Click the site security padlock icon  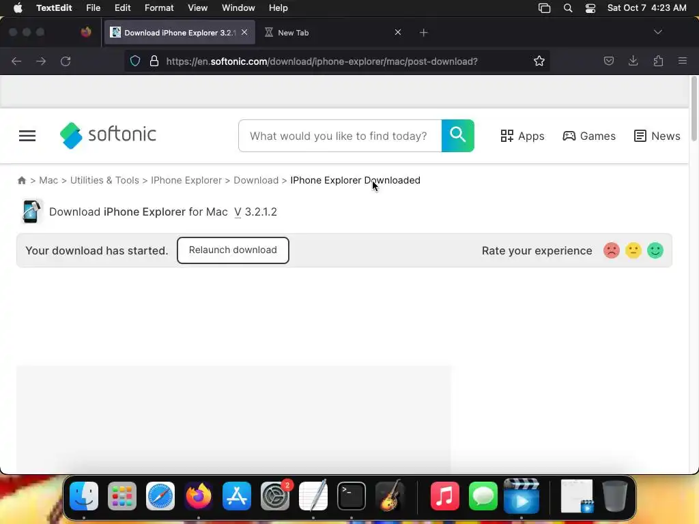154,61
